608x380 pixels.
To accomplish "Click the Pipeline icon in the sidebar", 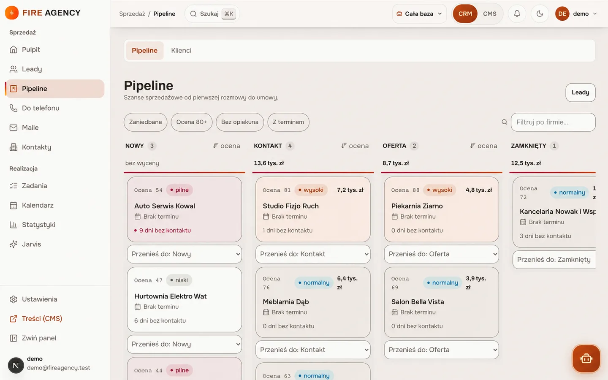I will click(14, 89).
